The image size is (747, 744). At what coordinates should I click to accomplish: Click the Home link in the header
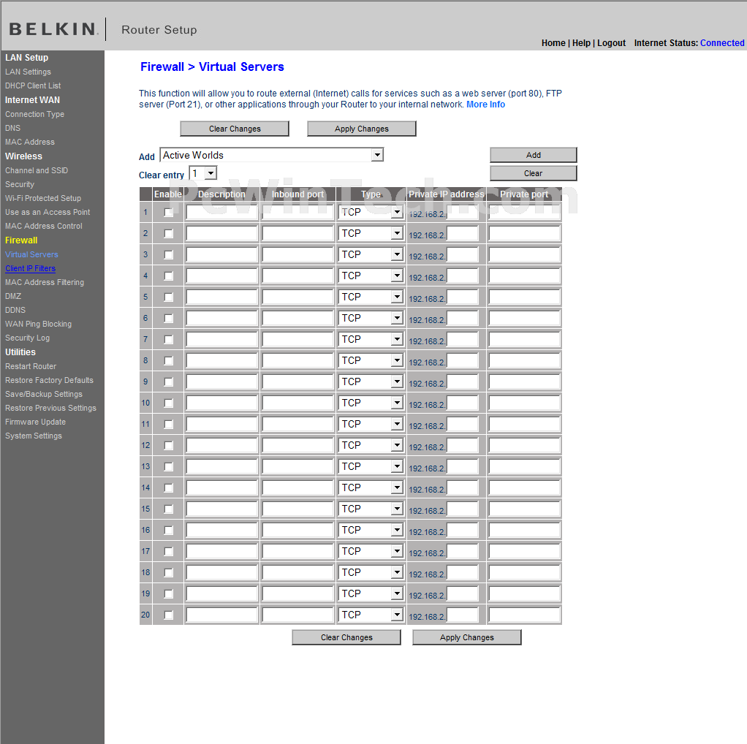tap(553, 43)
